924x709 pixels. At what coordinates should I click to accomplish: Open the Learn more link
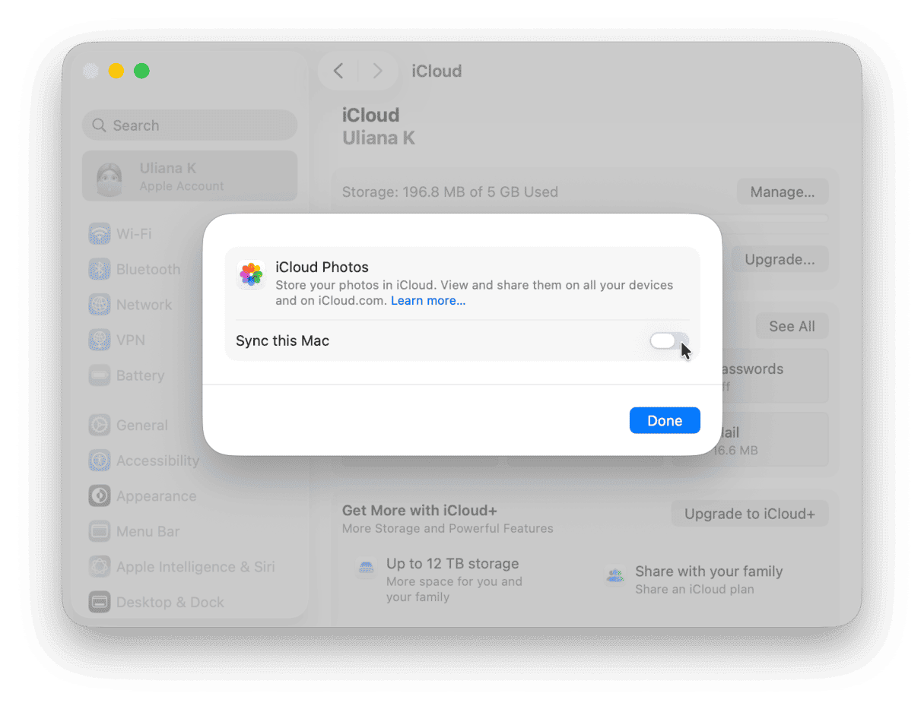click(x=427, y=300)
